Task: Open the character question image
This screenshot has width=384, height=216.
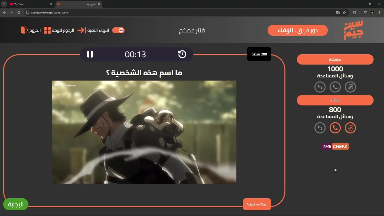Action: point(144,132)
